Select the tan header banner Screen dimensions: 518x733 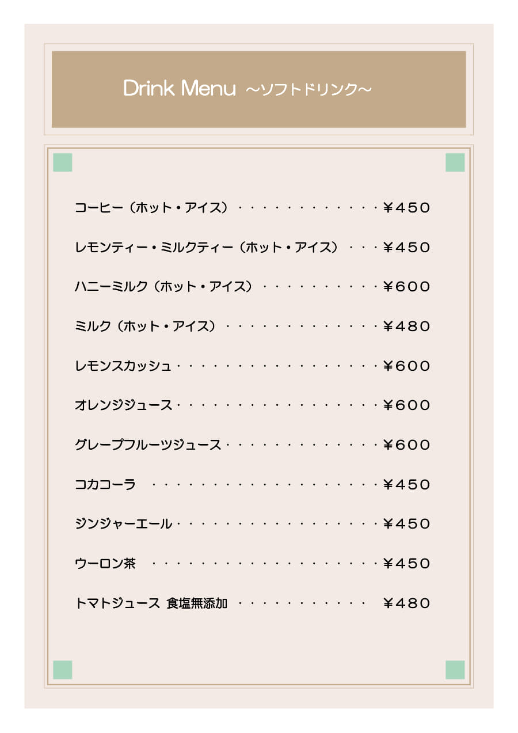click(258, 89)
